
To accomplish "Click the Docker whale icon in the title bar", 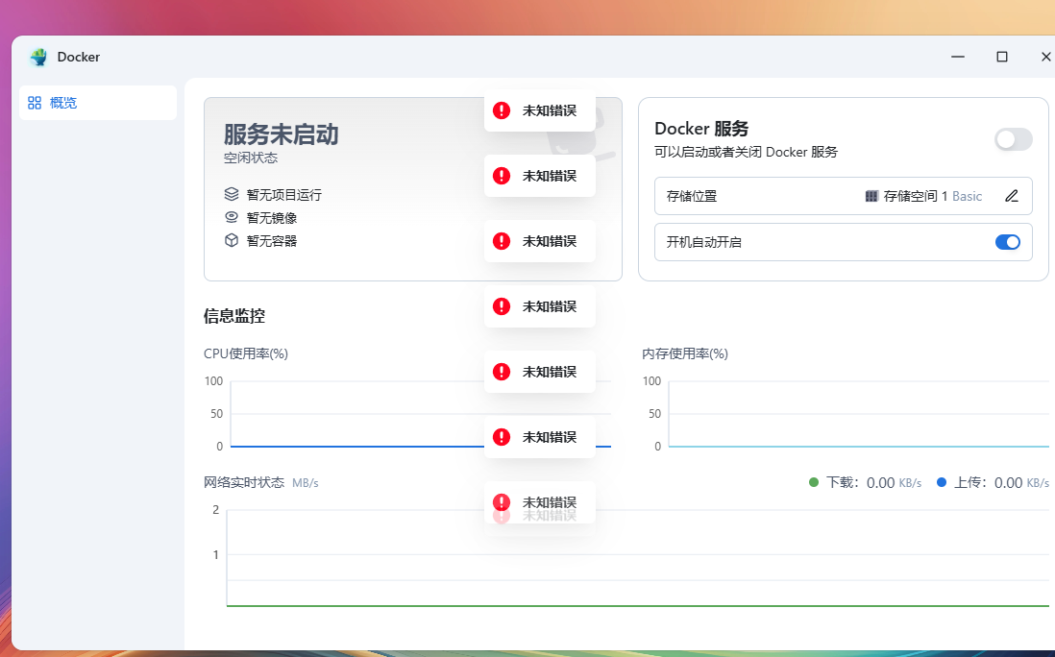I will 37,57.
